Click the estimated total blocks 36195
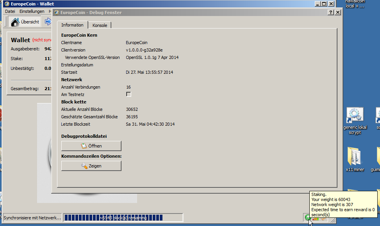 click(x=132, y=117)
